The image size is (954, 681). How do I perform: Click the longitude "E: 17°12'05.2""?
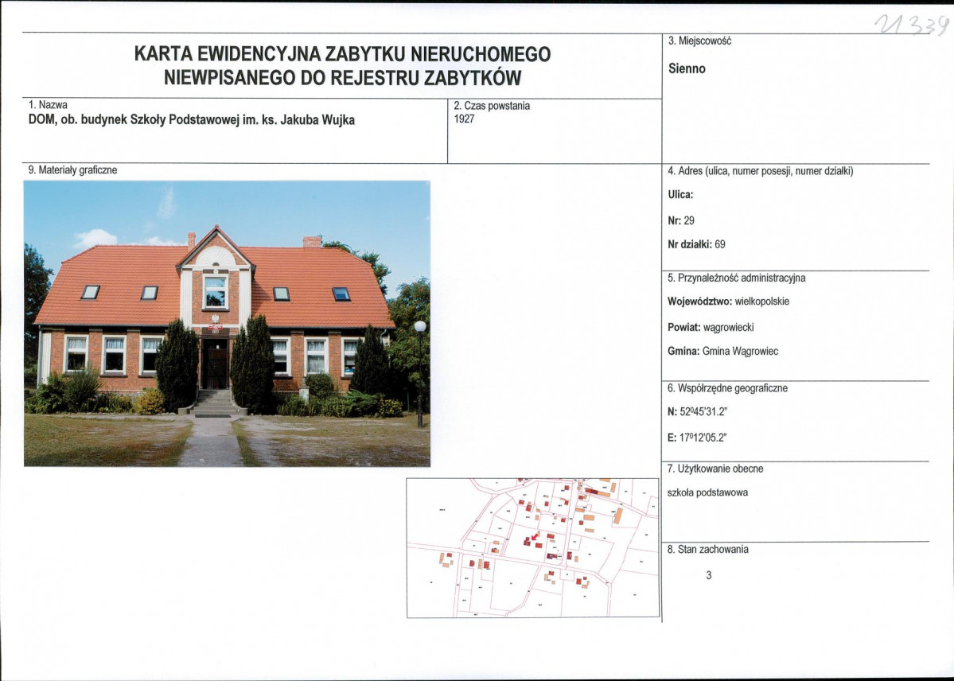coord(697,438)
